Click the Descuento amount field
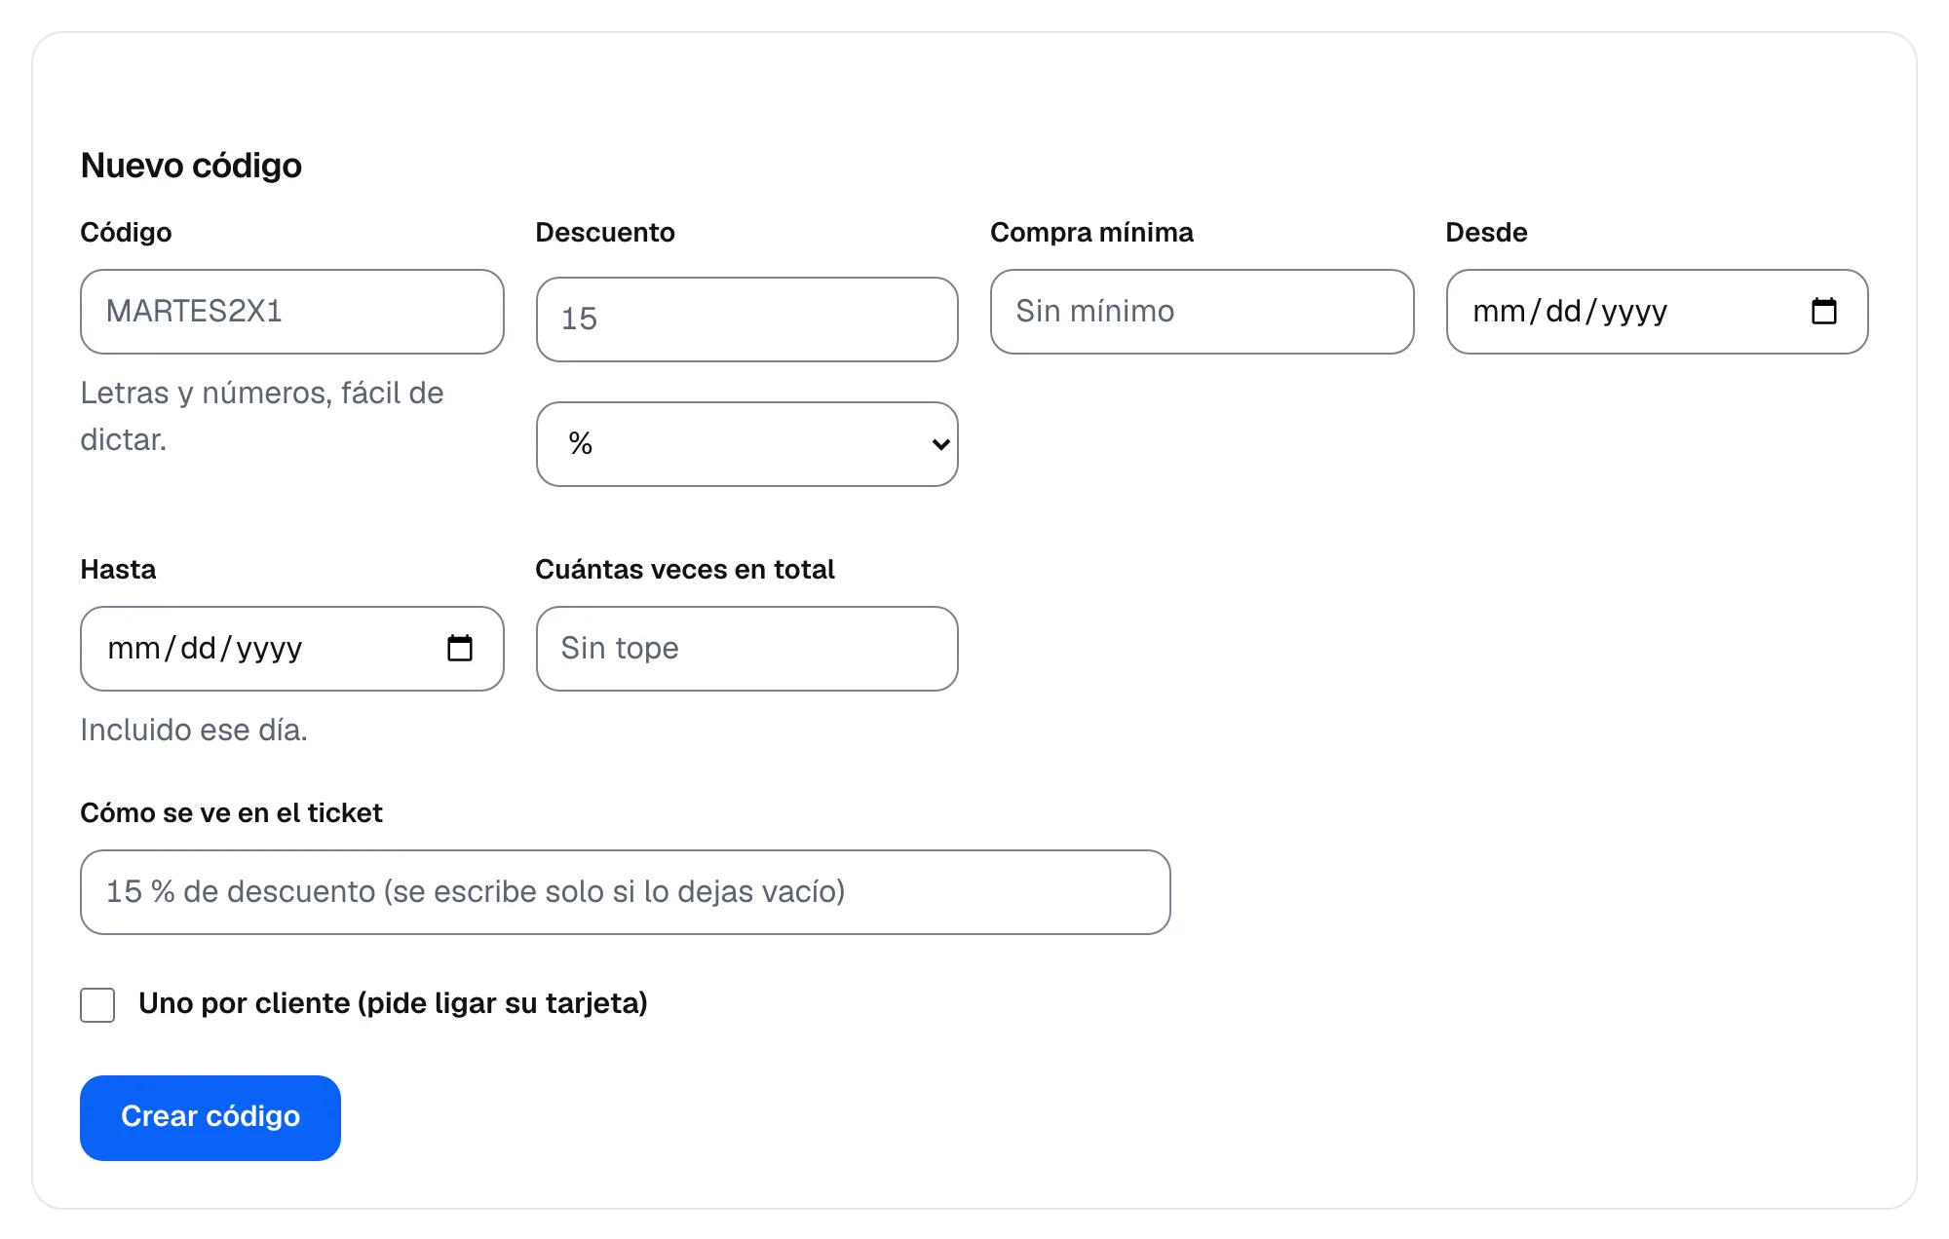 [x=747, y=319]
